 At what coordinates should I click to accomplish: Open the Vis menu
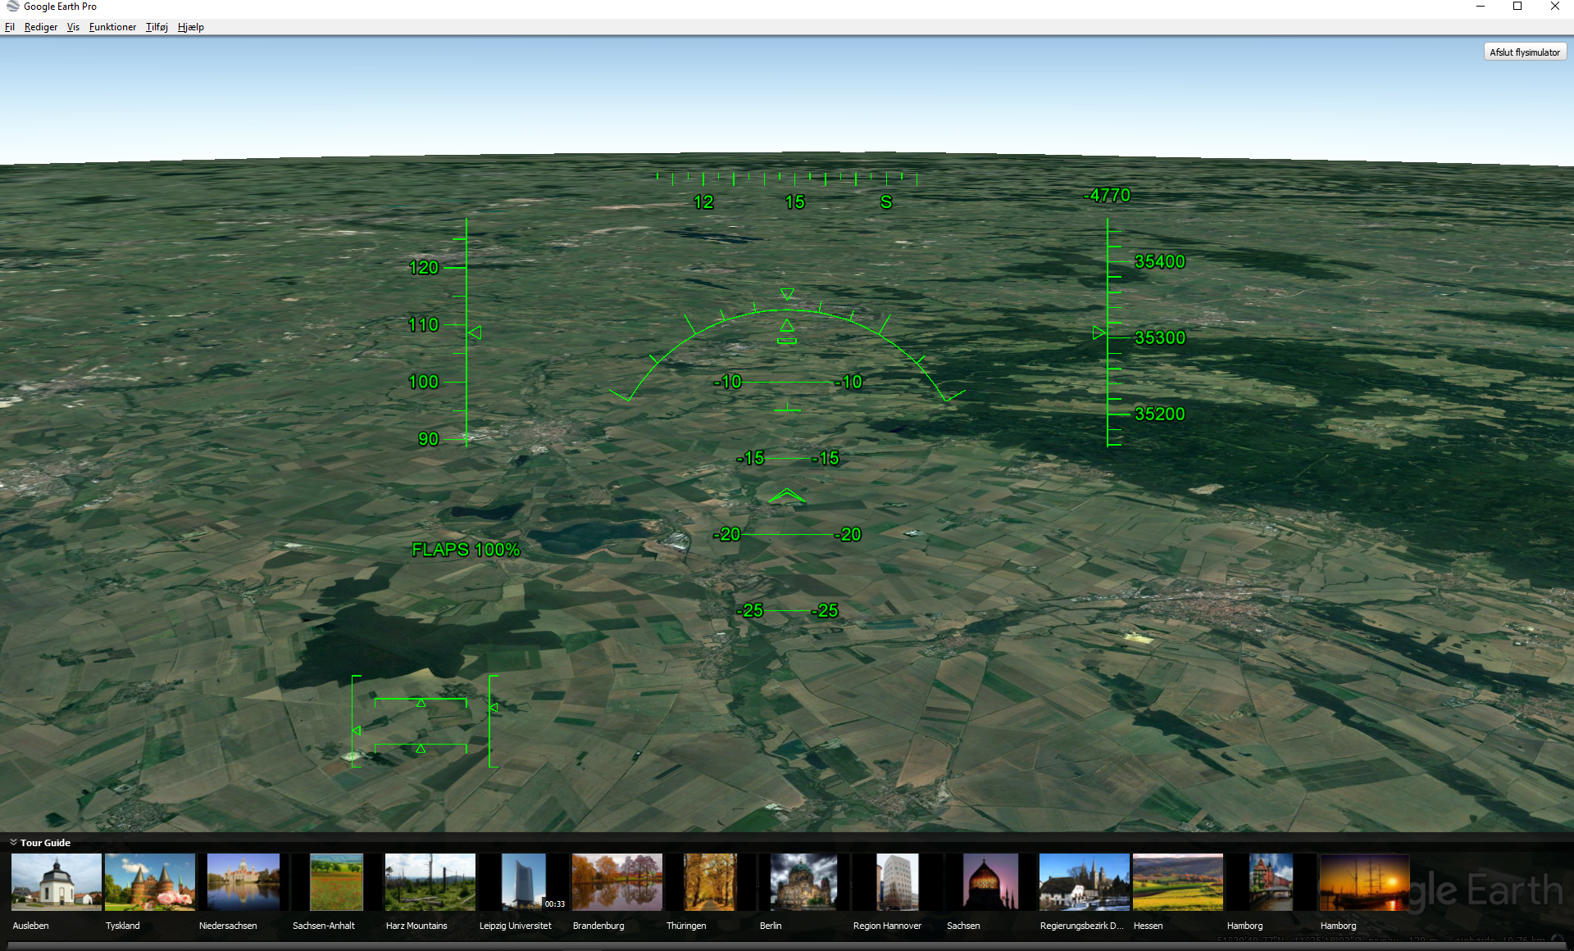tap(73, 27)
